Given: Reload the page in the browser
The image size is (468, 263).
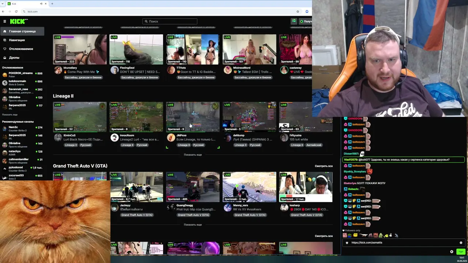Looking at the screenshot, I should pos(16,11).
